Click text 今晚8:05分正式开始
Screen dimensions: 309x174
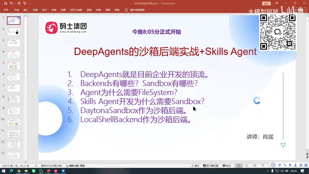[156, 32]
